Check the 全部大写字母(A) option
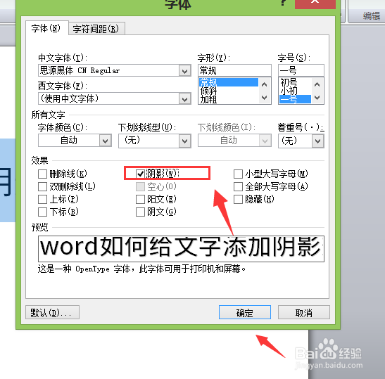 coord(238,186)
